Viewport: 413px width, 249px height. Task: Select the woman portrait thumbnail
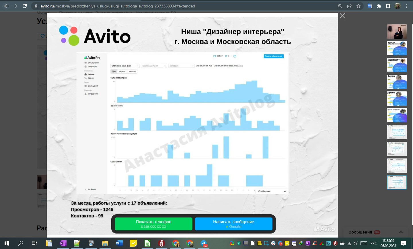pyautogui.click(x=397, y=32)
